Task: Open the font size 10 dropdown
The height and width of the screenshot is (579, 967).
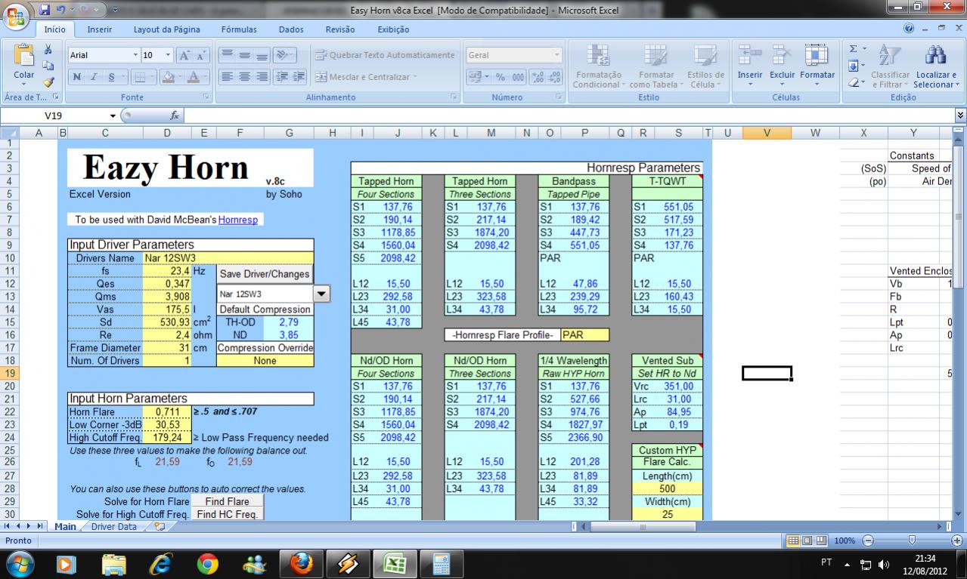Action: 168,55
